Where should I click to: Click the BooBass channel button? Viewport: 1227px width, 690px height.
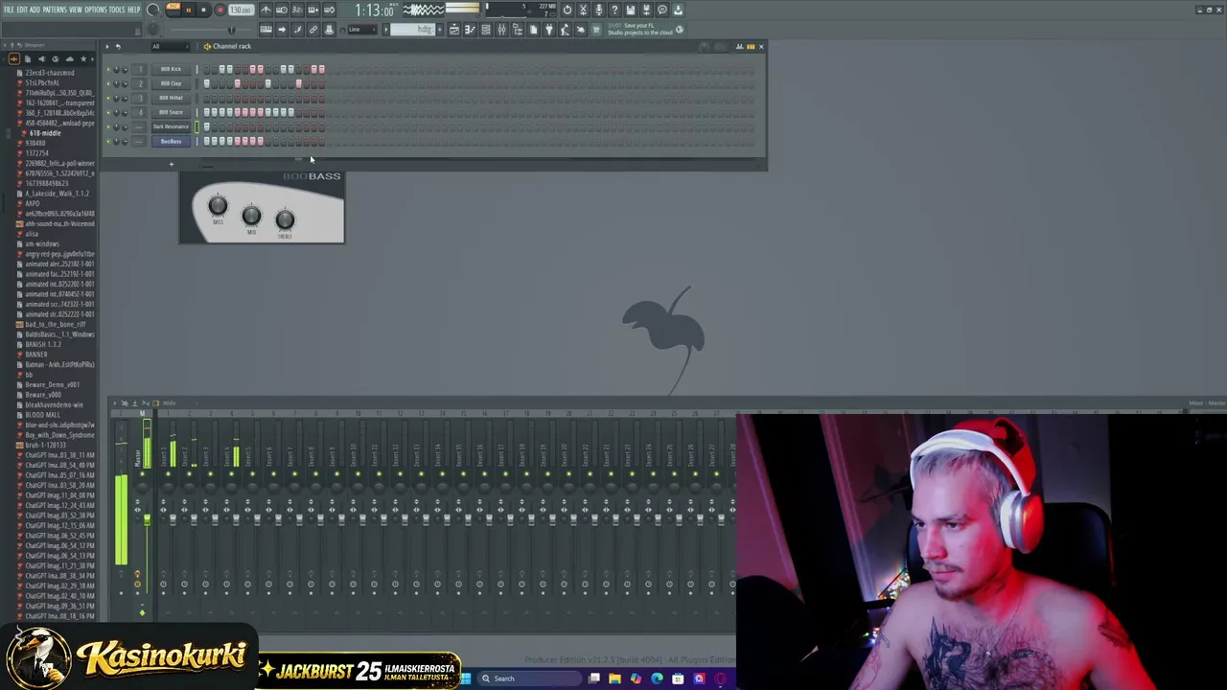pos(171,141)
